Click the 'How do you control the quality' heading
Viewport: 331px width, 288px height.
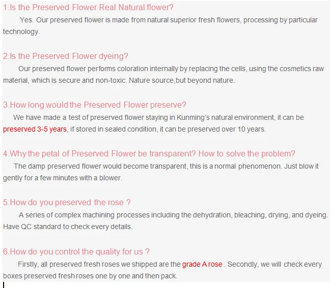click(x=76, y=251)
